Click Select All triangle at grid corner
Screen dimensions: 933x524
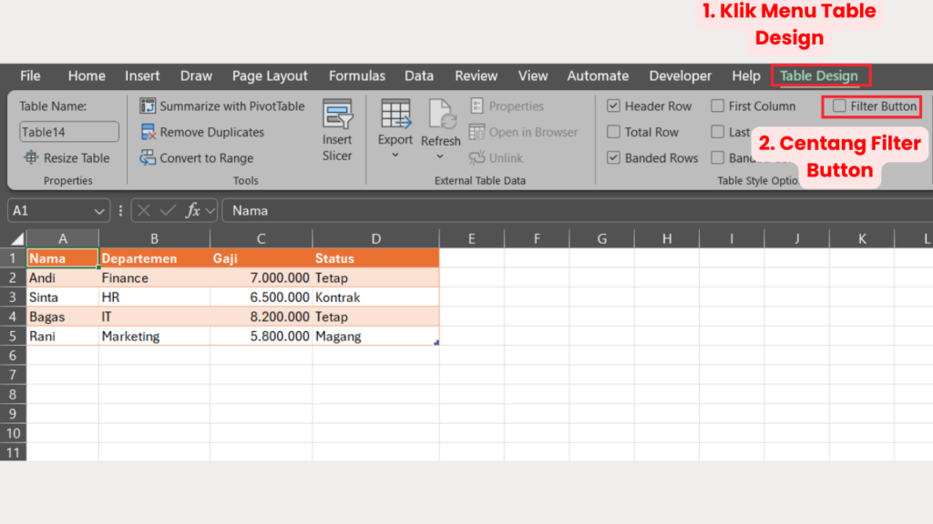[17, 239]
